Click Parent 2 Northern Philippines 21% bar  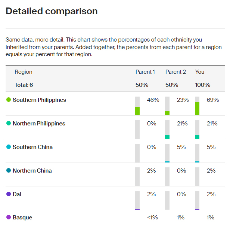pyautogui.click(x=167, y=130)
